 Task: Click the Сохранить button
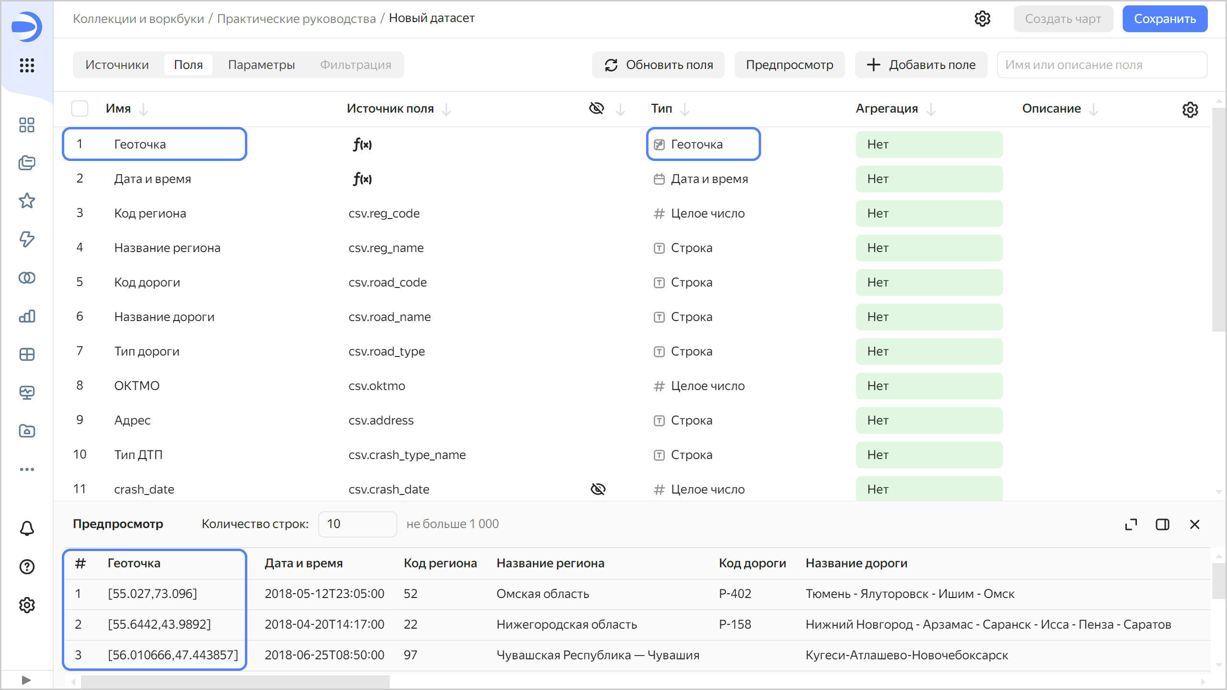[1164, 19]
